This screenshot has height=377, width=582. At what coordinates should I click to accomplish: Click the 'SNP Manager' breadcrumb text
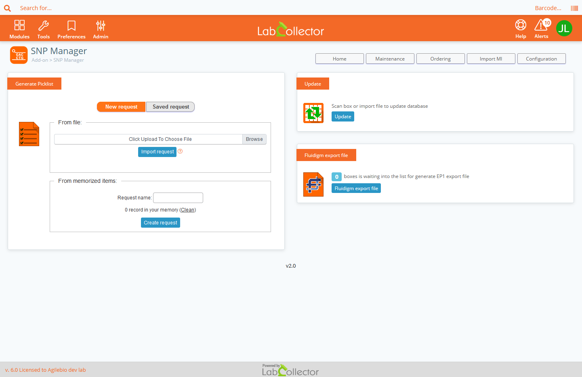click(x=69, y=60)
